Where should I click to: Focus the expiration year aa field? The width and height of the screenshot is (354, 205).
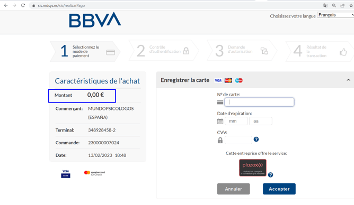261,121
